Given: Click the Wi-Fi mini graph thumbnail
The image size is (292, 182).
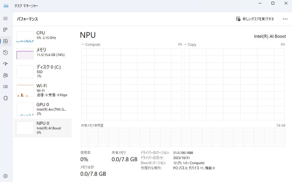Looking at the screenshot, I should click(25, 91).
